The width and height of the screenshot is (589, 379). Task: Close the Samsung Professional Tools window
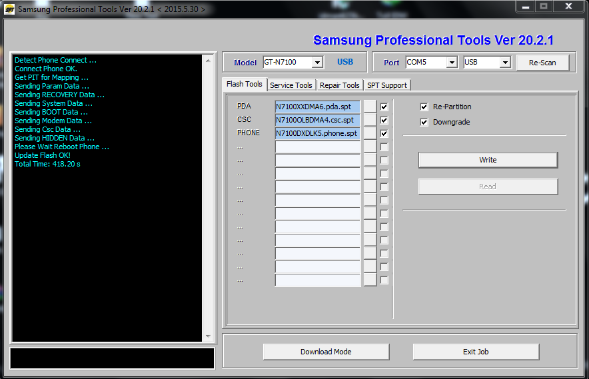[x=569, y=7]
